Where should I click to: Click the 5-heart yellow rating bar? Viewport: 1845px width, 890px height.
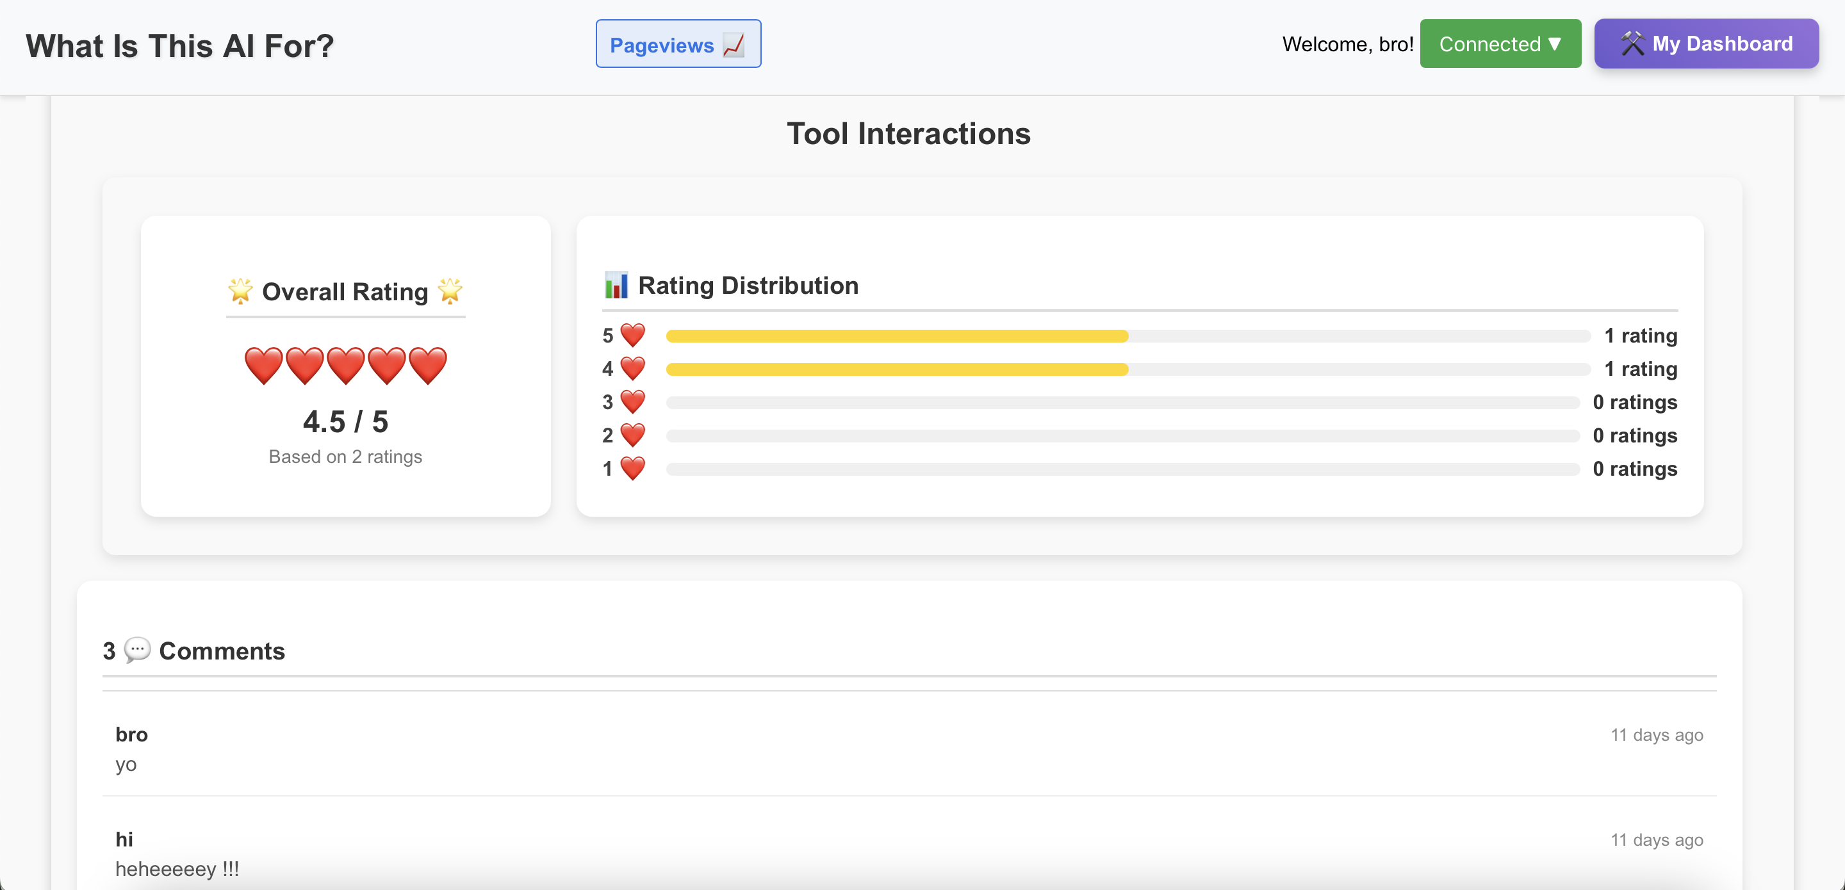point(897,336)
